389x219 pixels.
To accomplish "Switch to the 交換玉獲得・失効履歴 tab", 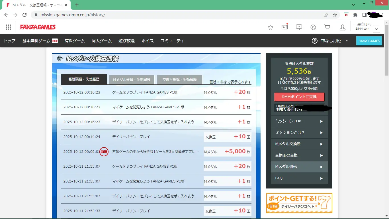I will pos(179,80).
